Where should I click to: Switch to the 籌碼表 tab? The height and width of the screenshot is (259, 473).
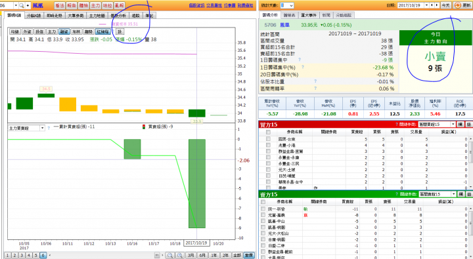[x=289, y=15]
